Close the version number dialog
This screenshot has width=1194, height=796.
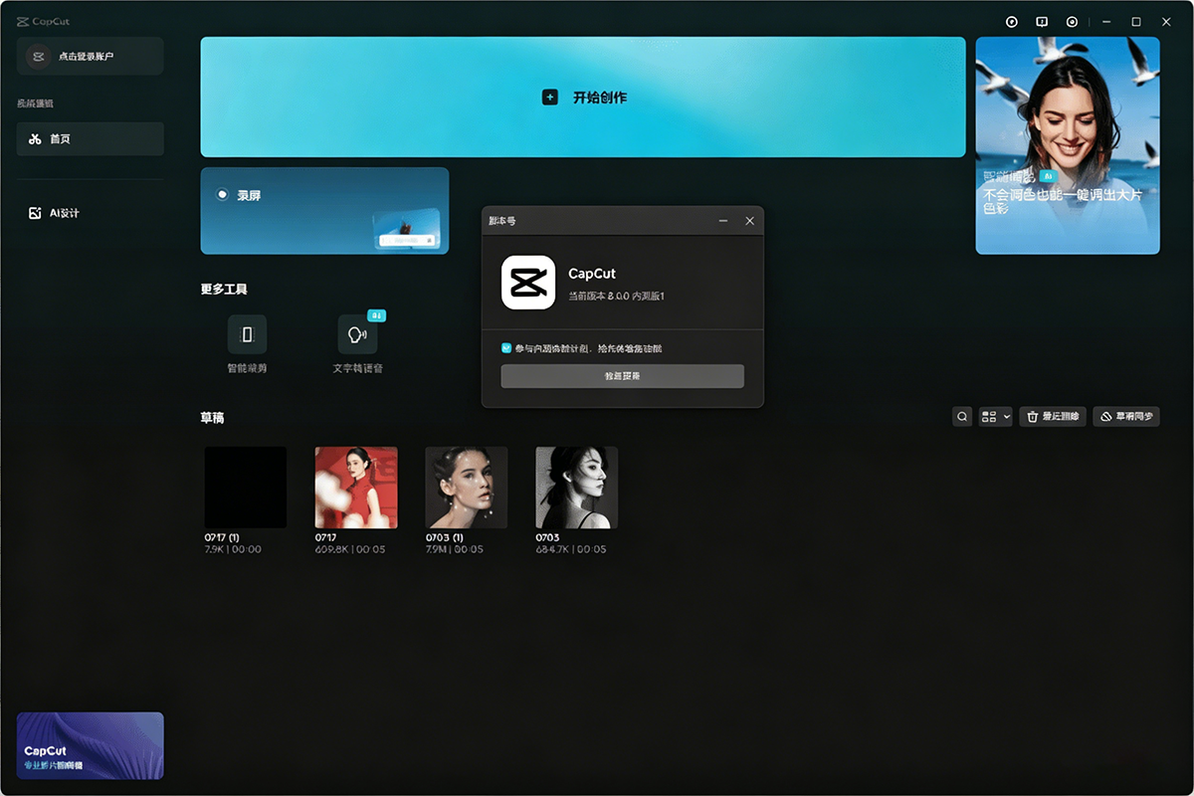(749, 221)
